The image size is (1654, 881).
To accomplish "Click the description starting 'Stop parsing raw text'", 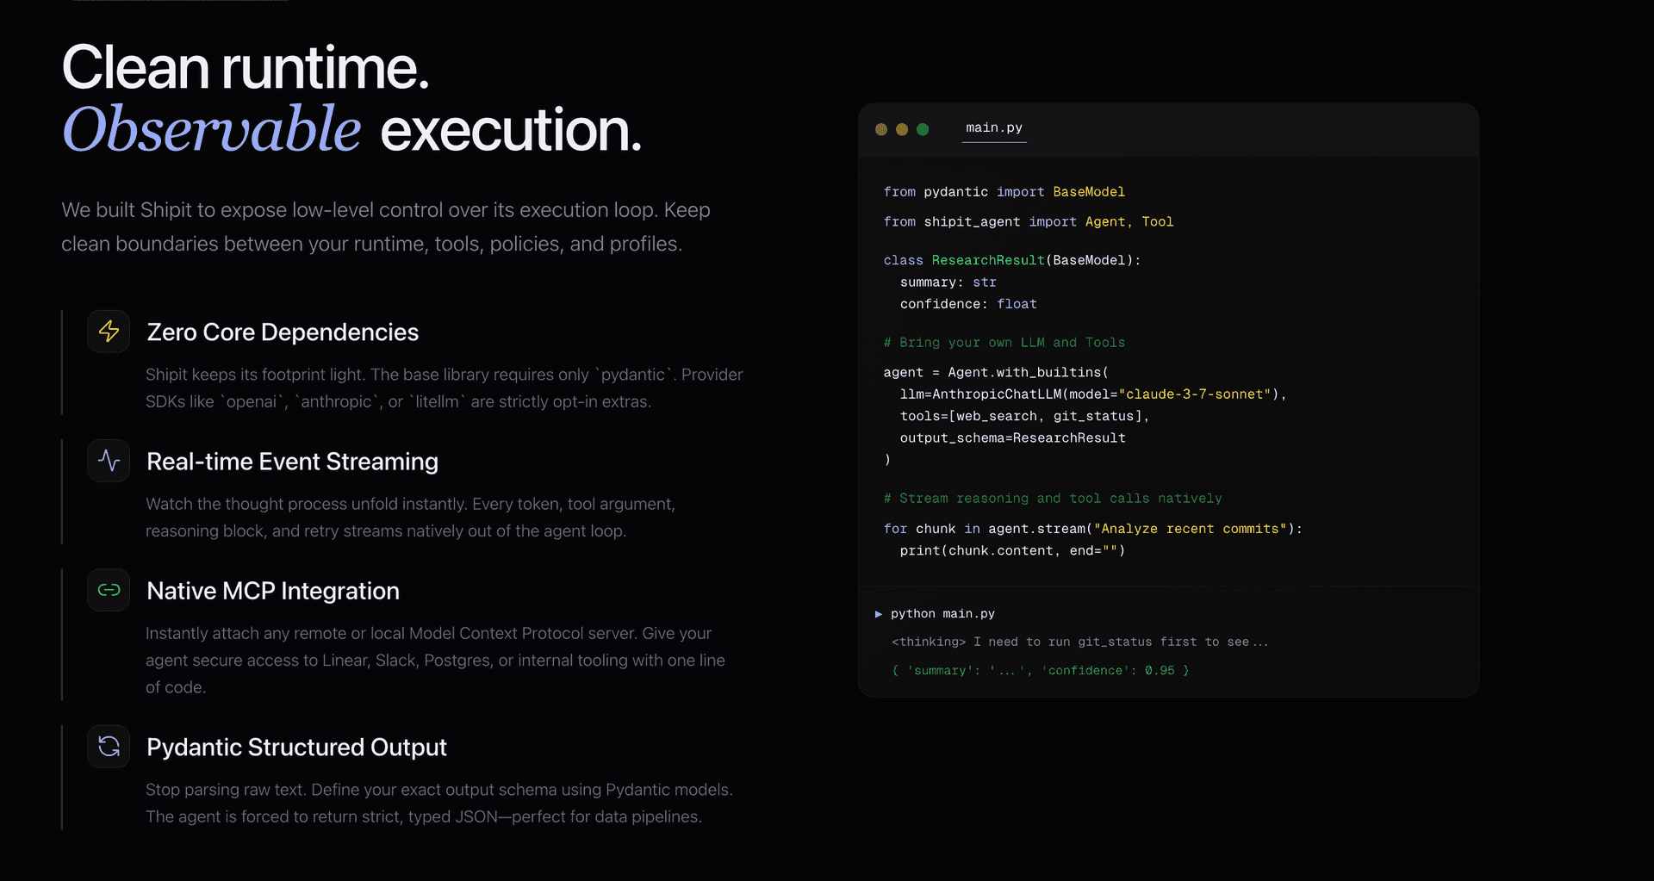I will pyautogui.click(x=439, y=803).
